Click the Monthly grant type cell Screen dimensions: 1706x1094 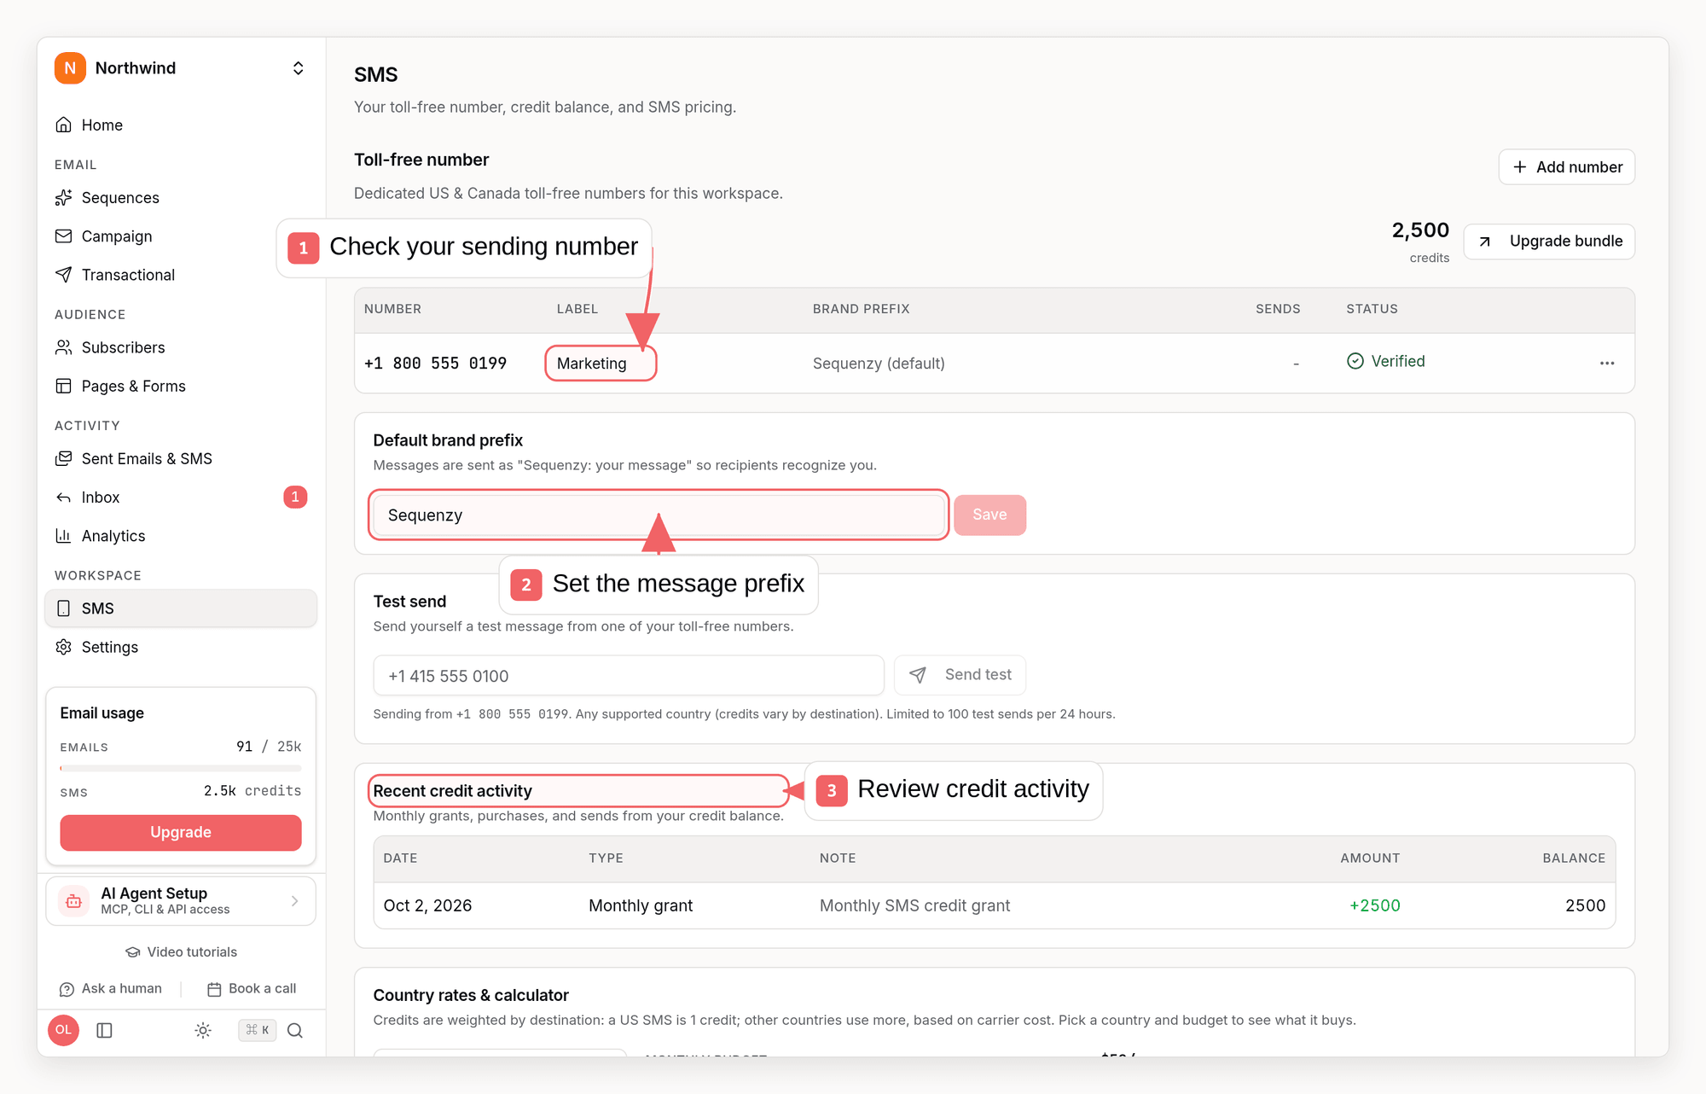641,905
